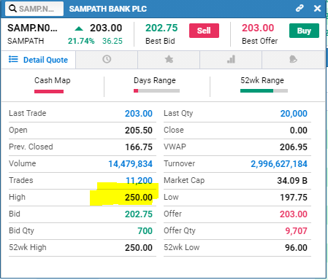Click the 52wk Low value 96.00

[296, 248]
